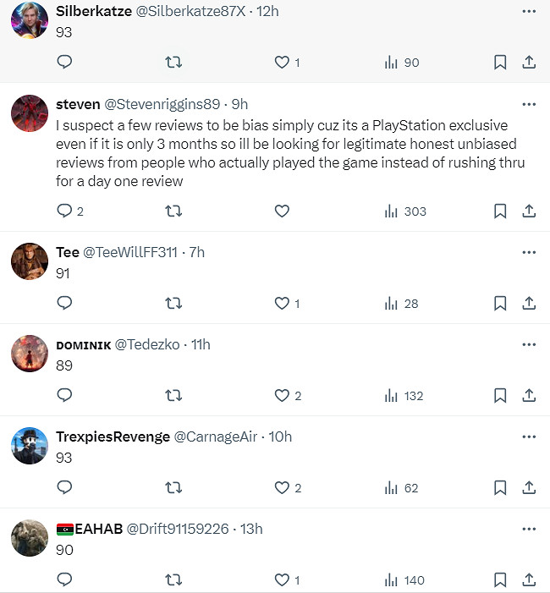Click the 11h timestamp on DOMINIK's tweet
The width and height of the screenshot is (550, 593).
pyautogui.click(x=201, y=344)
